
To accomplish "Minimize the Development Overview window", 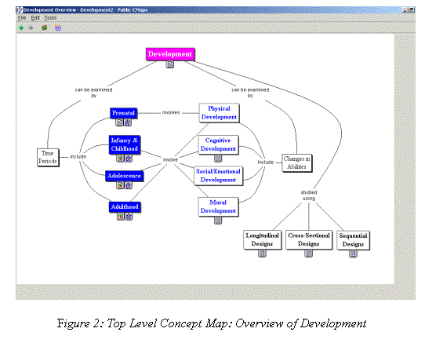I will [x=405, y=10].
